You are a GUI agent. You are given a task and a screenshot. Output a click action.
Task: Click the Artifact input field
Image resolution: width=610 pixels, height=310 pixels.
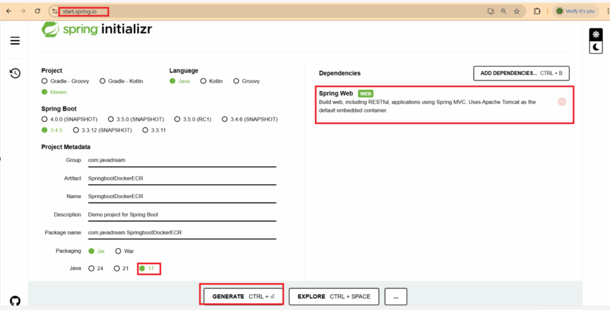coord(182,179)
